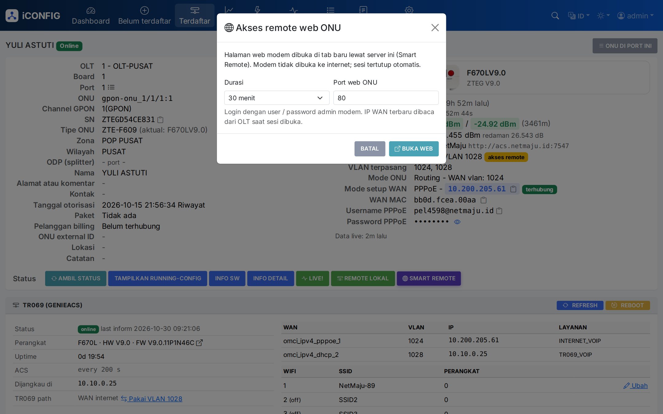Click the ONU DI PORT INI button
Image resolution: width=663 pixels, height=414 pixels.
pos(625,46)
